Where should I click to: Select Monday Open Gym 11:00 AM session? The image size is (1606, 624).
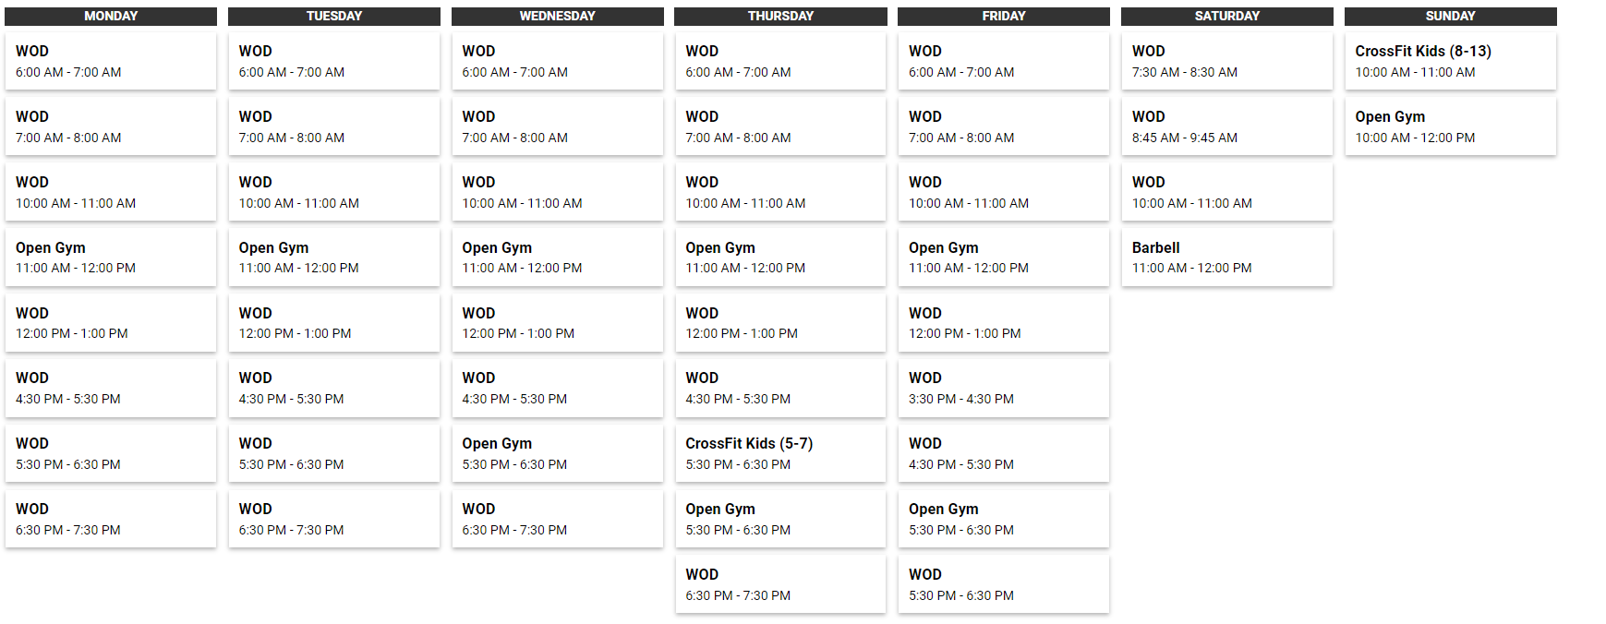[x=111, y=258]
